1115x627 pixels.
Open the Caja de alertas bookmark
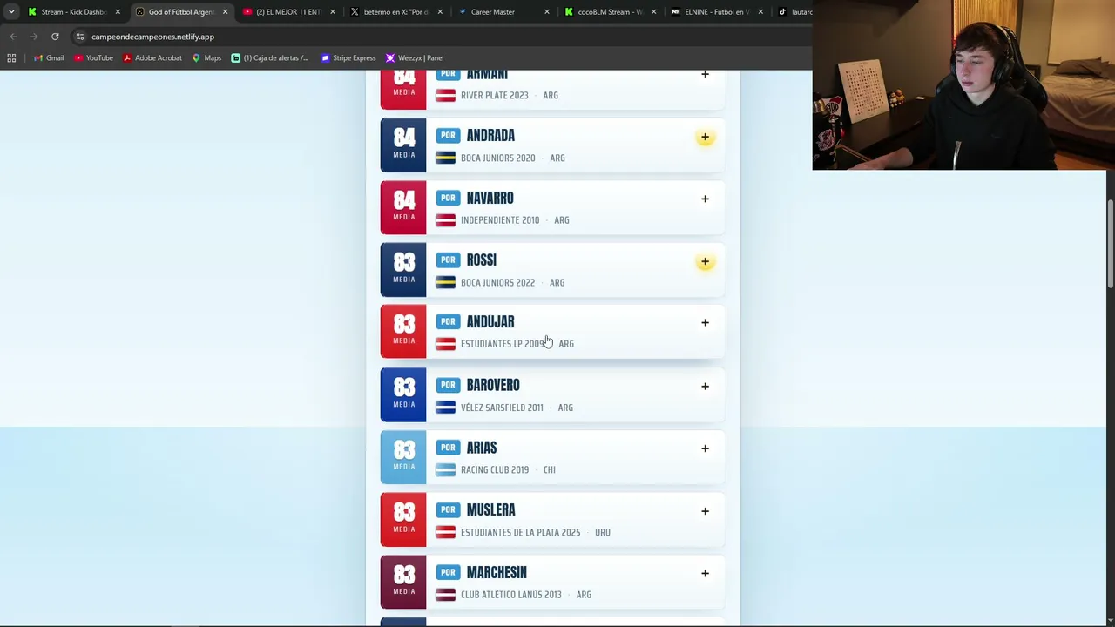point(269,57)
